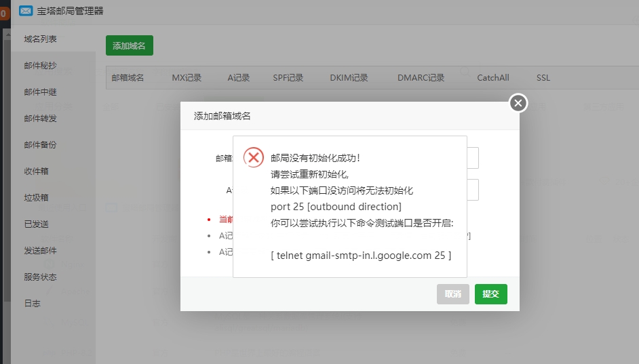Screen dimensions: 639x364
Task: View the 已发送 sent mails
Action: pos(36,224)
